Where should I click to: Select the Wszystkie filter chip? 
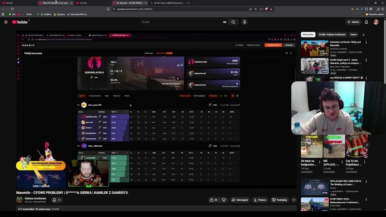[308, 35]
